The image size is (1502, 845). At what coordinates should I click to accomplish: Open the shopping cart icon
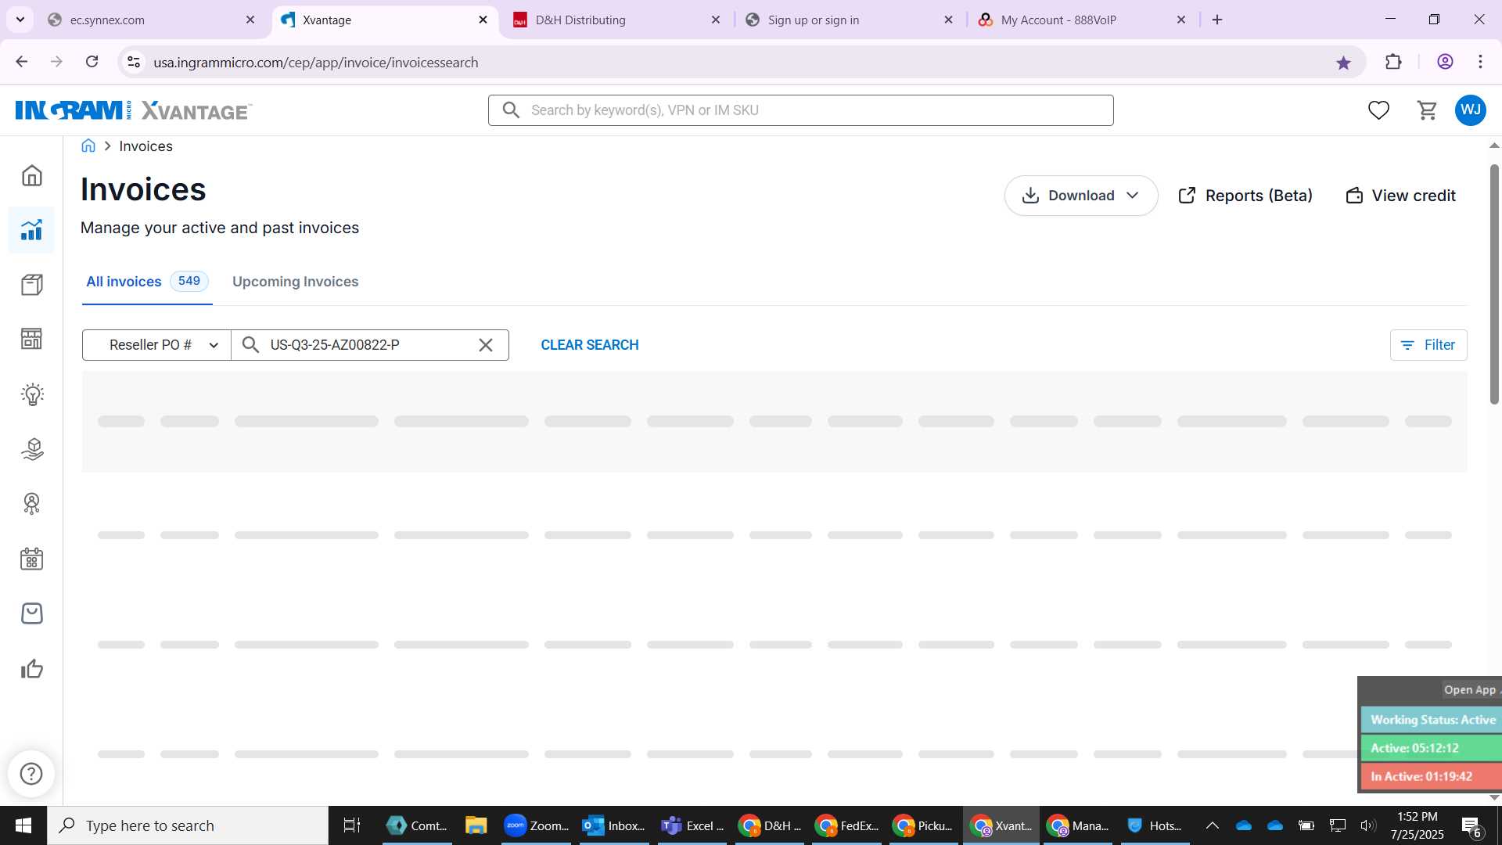(x=1427, y=110)
